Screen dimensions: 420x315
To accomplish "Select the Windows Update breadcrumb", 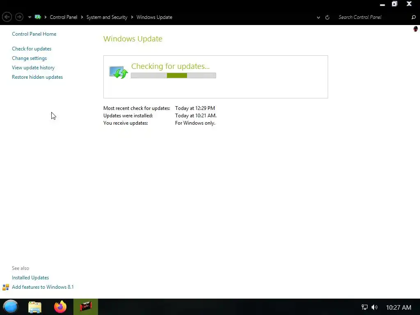I will (x=154, y=17).
